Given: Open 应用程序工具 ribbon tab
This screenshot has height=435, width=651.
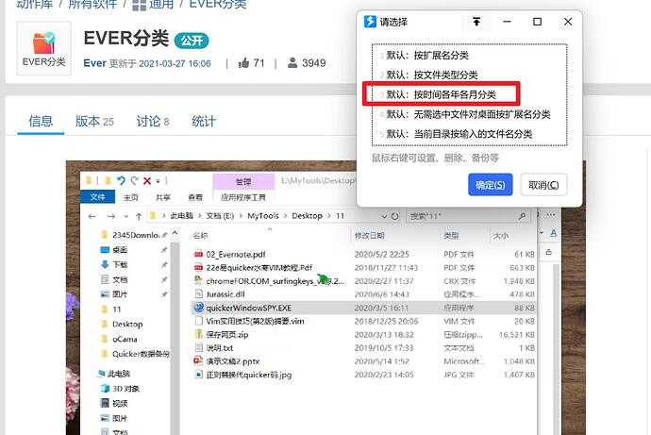Looking at the screenshot, I should coord(243,197).
